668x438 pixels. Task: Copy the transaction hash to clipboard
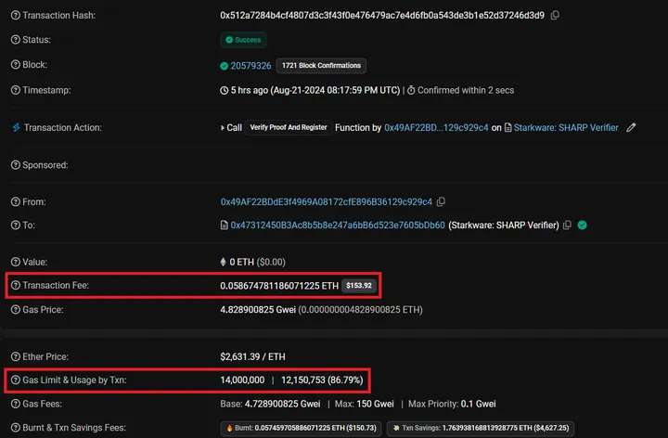(555, 16)
